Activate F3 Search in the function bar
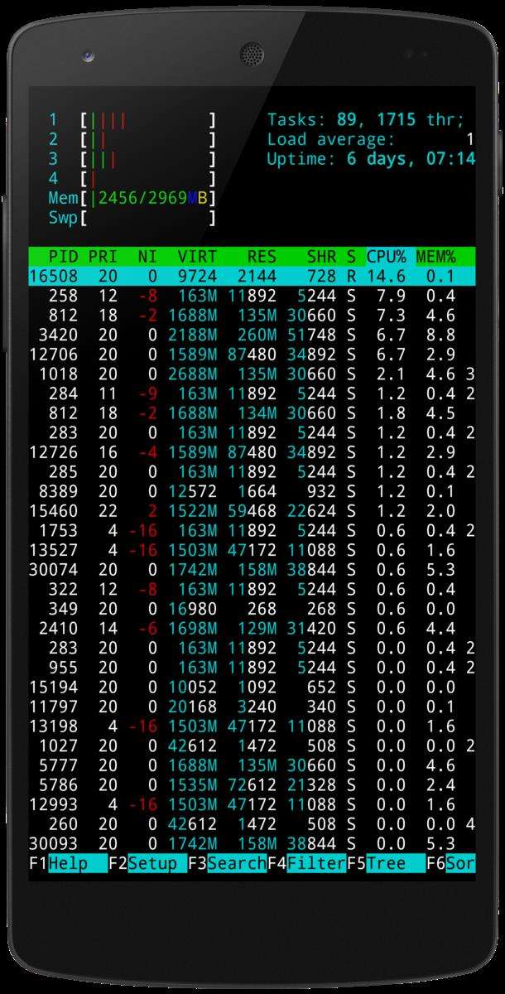The width and height of the screenshot is (505, 994). (x=227, y=864)
